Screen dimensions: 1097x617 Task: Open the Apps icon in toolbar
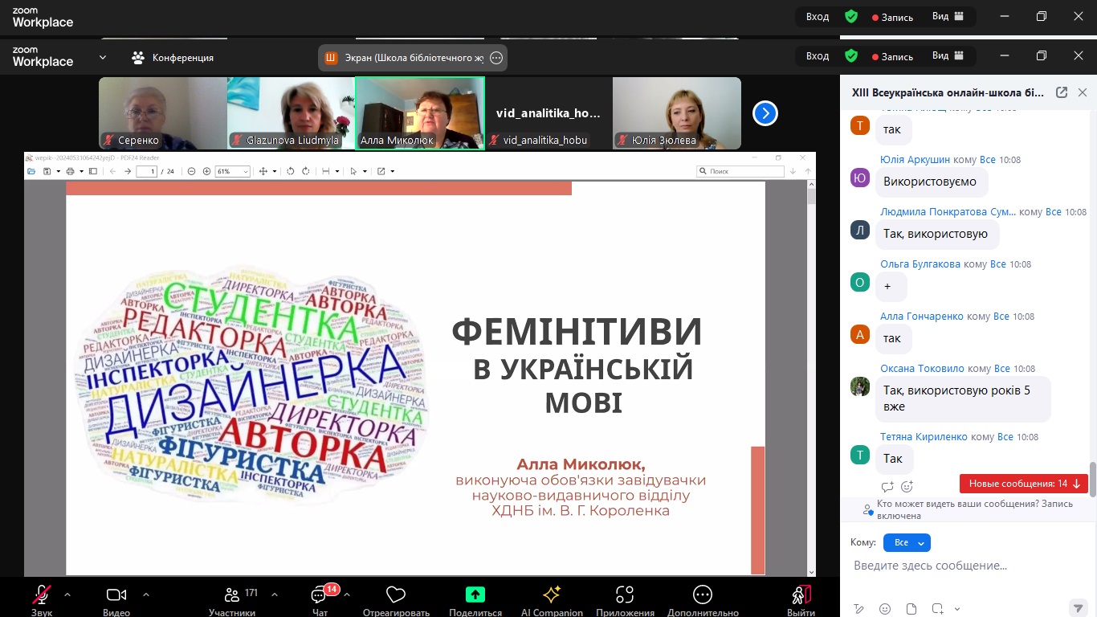[625, 595]
